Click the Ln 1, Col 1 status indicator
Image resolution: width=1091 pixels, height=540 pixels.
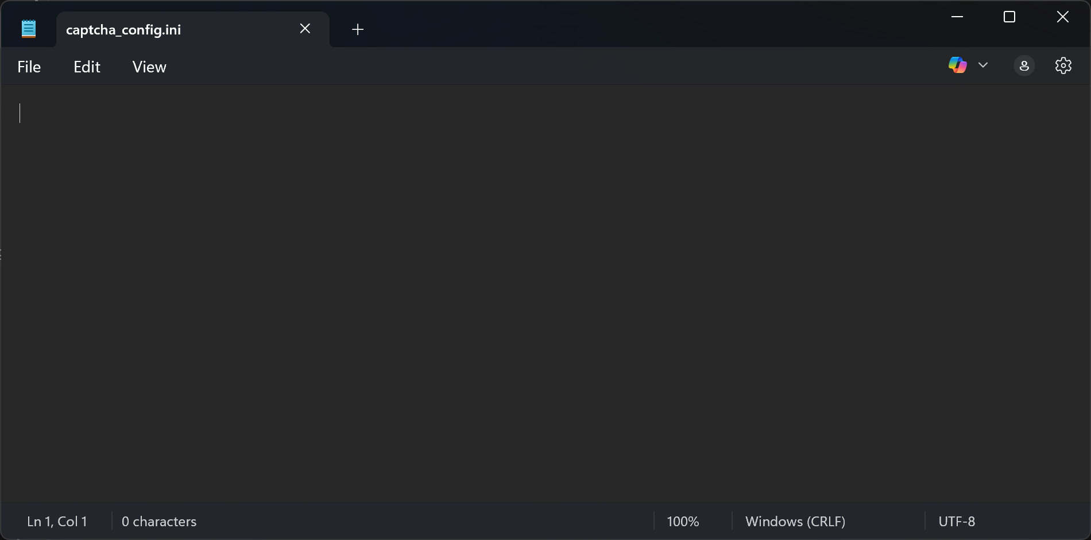(57, 522)
